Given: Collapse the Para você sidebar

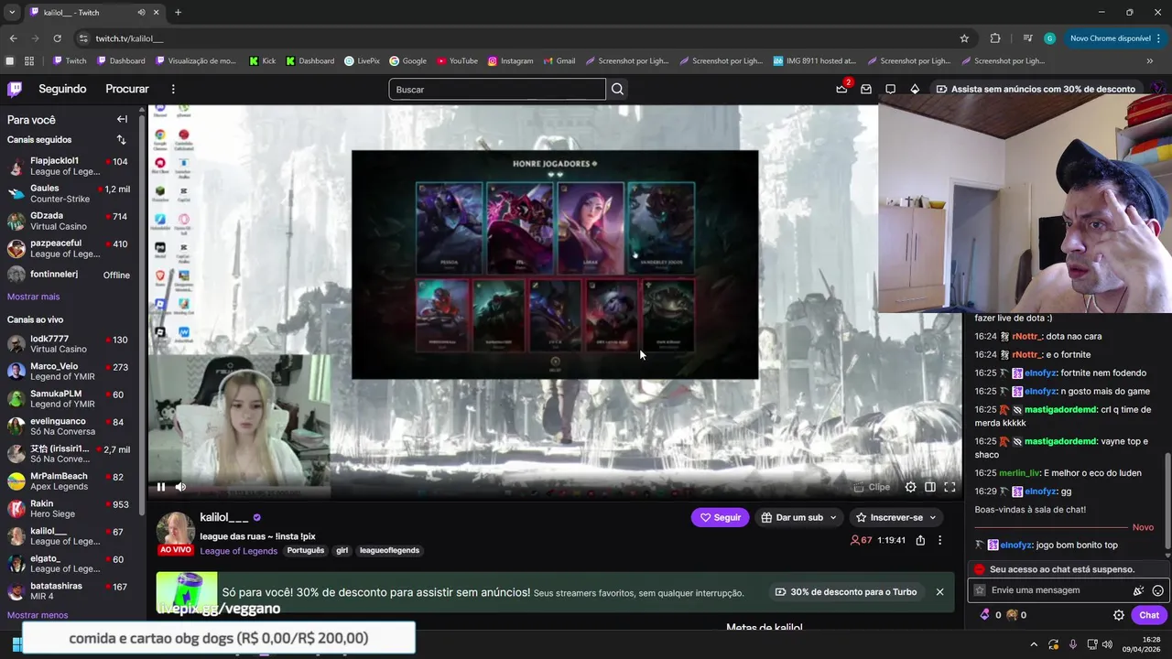Looking at the screenshot, I should tap(122, 119).
